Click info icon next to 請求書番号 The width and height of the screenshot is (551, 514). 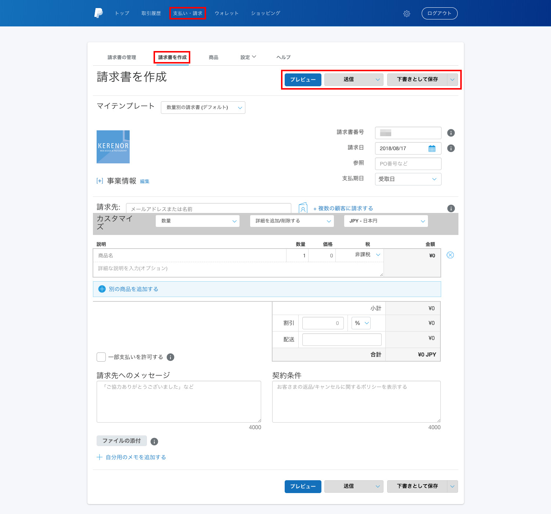click(x=451, y=133)
